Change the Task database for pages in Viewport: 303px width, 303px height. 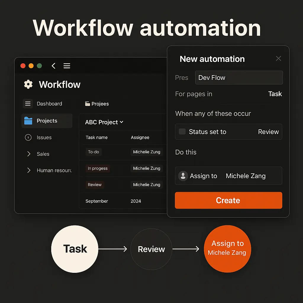[275, 94]
